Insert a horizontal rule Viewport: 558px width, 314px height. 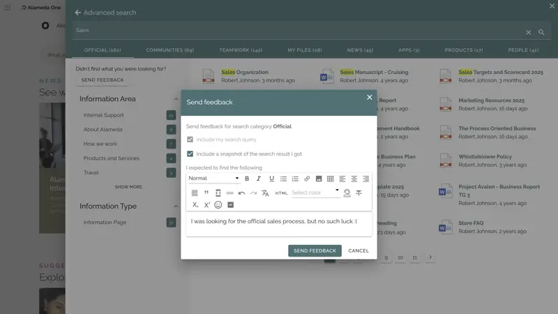230,193
